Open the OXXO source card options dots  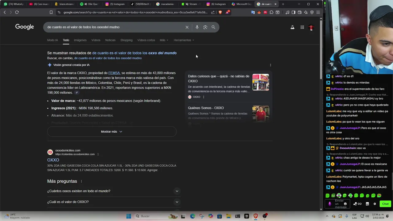click(204, 97)
